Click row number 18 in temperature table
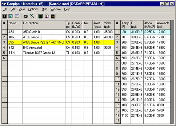Viewport: 176px width, 126px height. coord(118,121)
